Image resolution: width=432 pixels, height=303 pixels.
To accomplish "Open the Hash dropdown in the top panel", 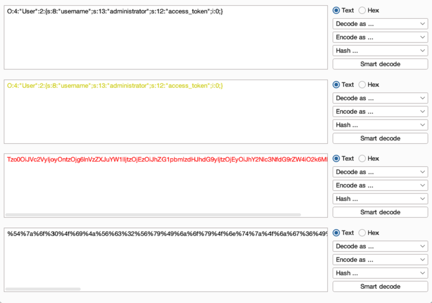I will pos(380,50).
